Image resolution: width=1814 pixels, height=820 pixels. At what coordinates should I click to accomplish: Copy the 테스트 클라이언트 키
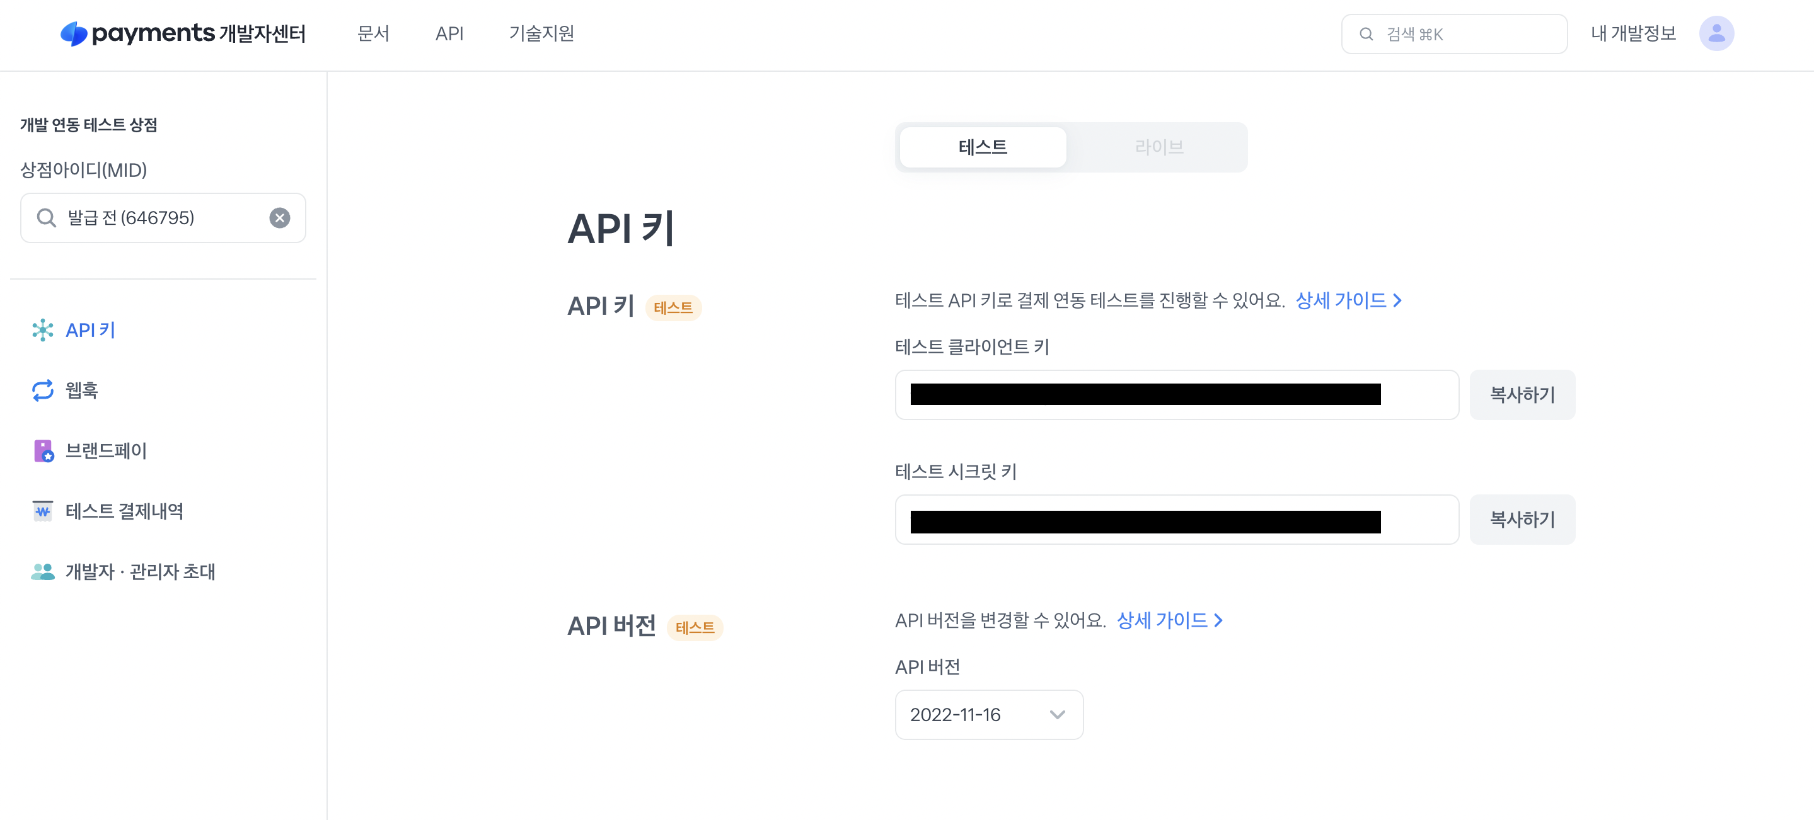(x=1522, y=395)
